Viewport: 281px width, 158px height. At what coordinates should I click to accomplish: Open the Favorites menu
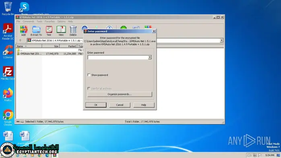pos(50,21)
